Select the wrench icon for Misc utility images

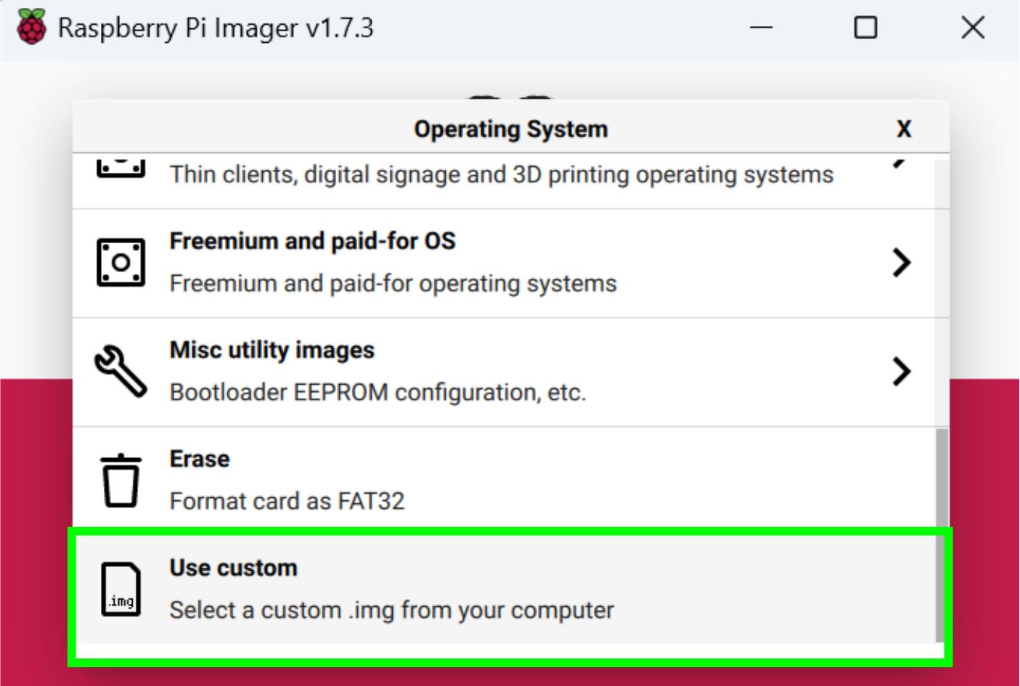[121, 370]
